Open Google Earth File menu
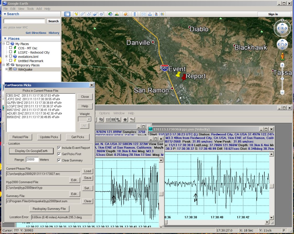 pyautogui.click(x=6, y=9)
